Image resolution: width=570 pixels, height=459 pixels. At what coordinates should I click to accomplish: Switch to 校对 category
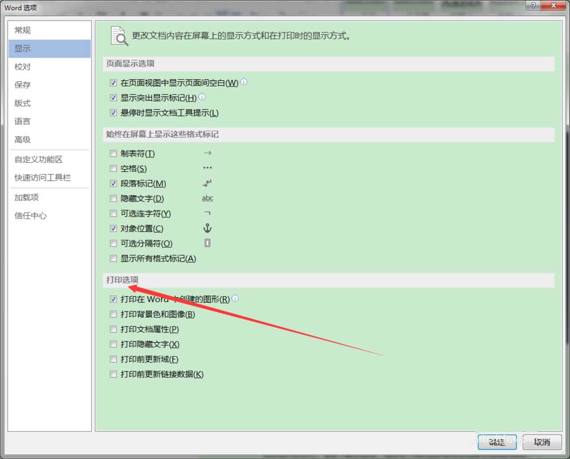(x=50, y=67)
